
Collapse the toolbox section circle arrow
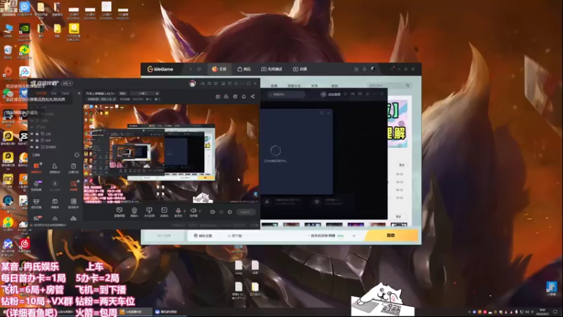pyautogui.click(x=77, y=155)
